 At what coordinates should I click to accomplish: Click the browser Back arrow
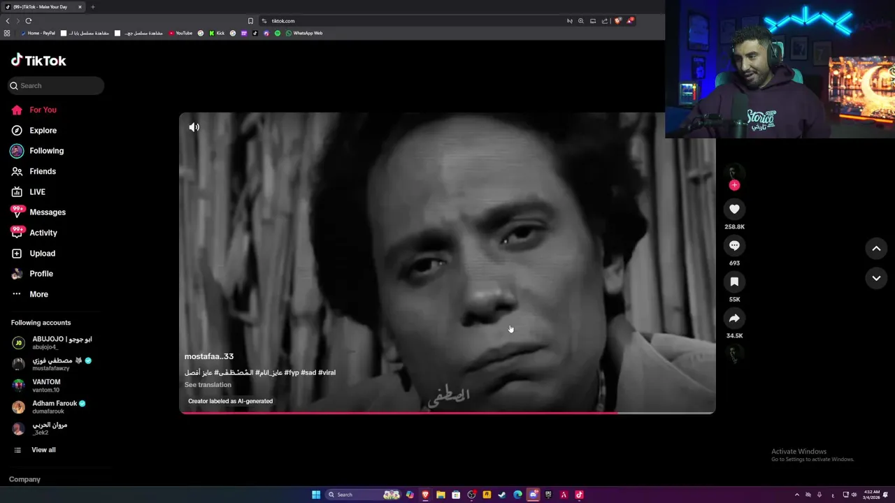coord(8,21)
